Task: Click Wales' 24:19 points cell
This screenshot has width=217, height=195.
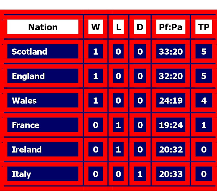Action: point(171,100)
